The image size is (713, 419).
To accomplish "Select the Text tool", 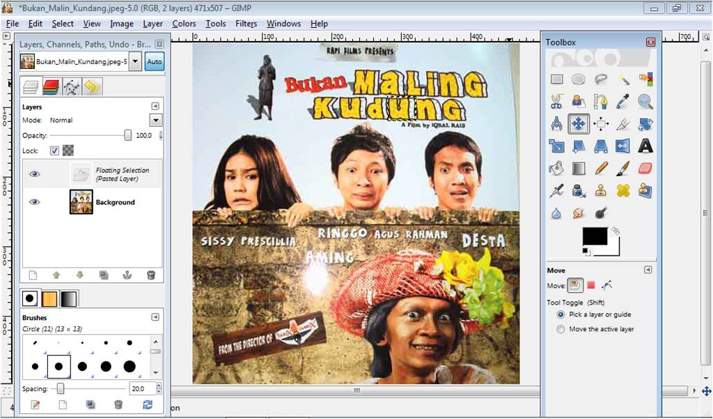I will coord(645,146).
